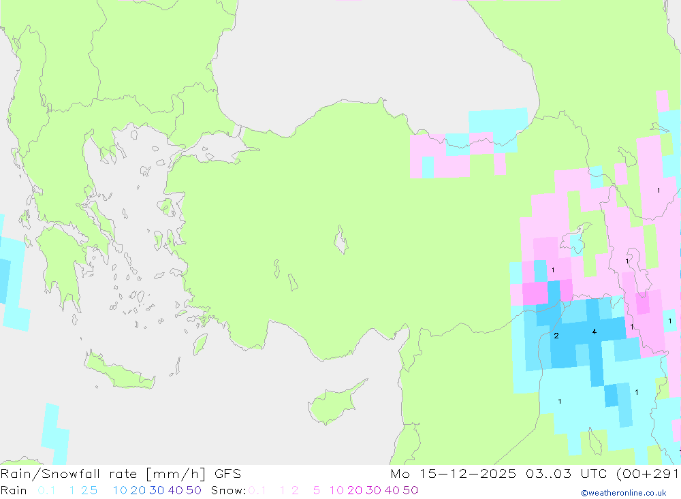Click the 0.1 value in the Snow legend
Viewport: 681px width, 499px height.
pos(257,490)
